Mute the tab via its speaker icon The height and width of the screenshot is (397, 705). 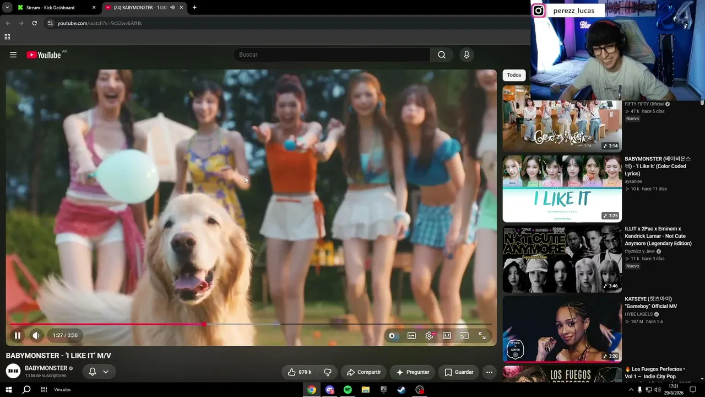[x=172, y=8]
